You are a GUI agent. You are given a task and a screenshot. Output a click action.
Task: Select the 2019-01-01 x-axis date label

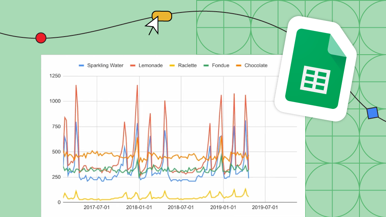pyautogui.click(x=223, y=208)
